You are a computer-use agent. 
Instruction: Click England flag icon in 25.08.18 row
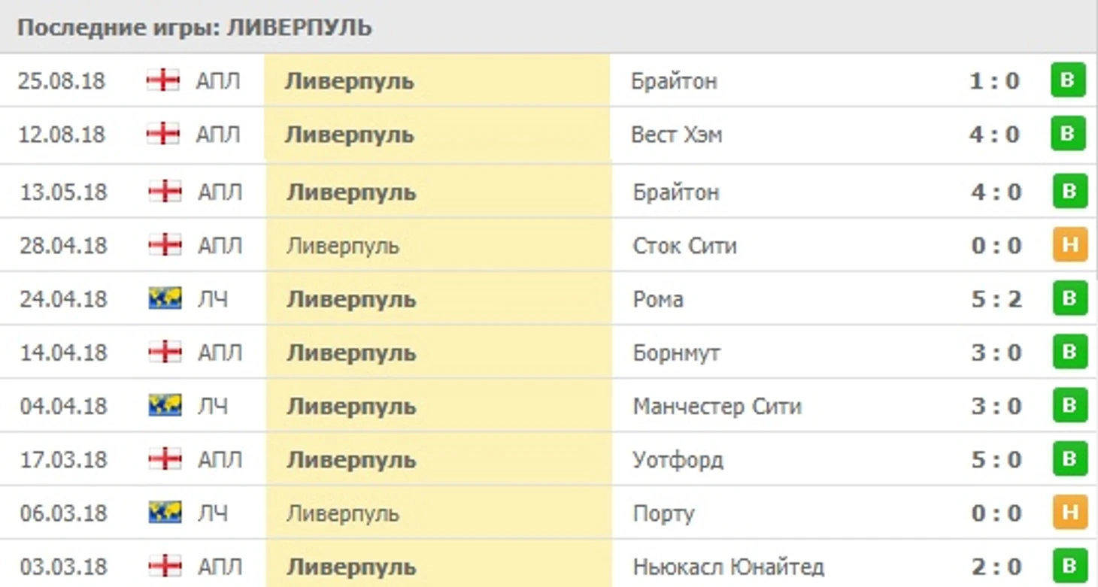tap(163, 80)
